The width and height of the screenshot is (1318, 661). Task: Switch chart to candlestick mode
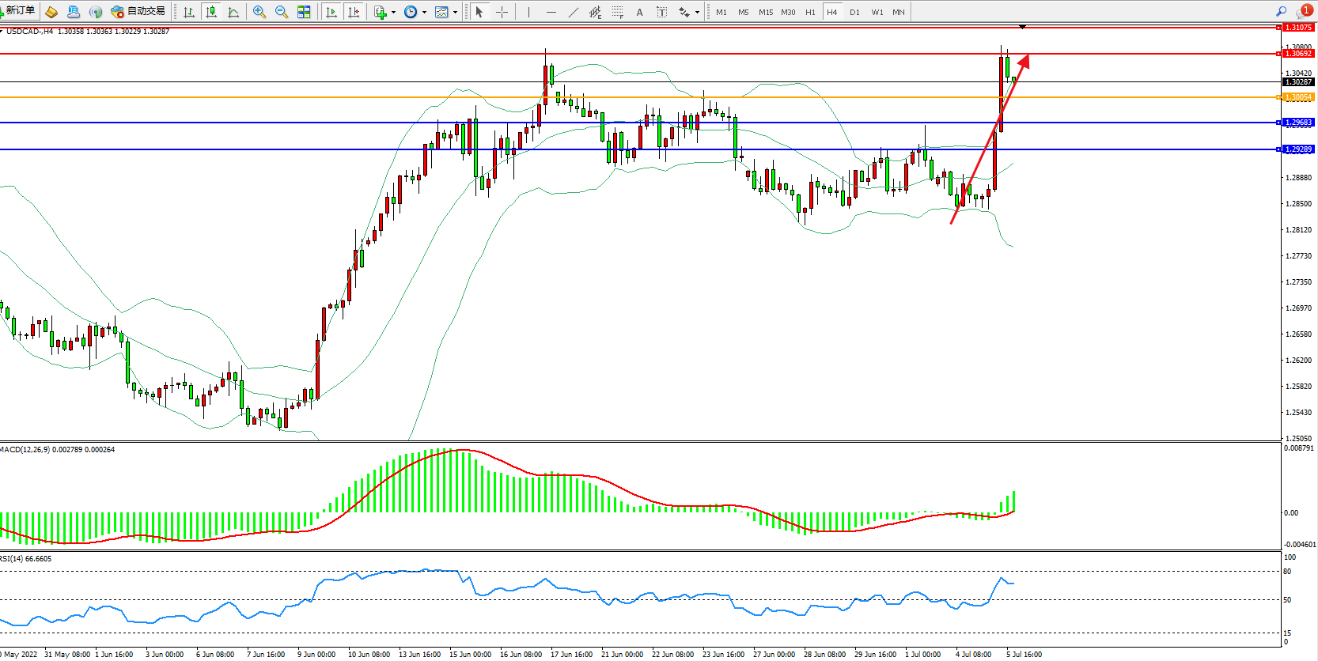pyautogui.click(x=211, y=12)
